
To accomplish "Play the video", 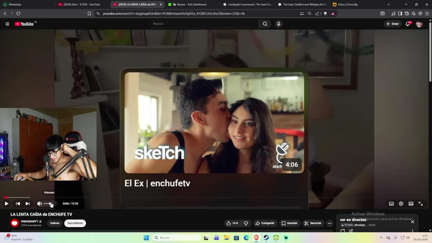I will click(6, 204).
